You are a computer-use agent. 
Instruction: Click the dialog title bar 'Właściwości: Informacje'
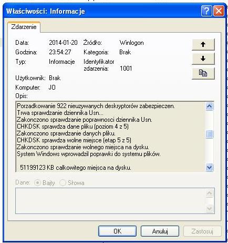pos(46,11)
